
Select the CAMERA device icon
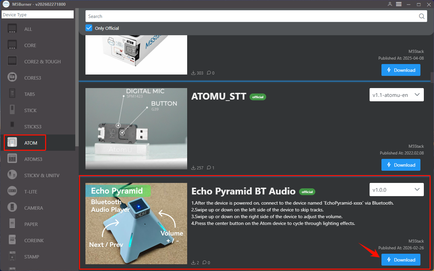point(13,208)
